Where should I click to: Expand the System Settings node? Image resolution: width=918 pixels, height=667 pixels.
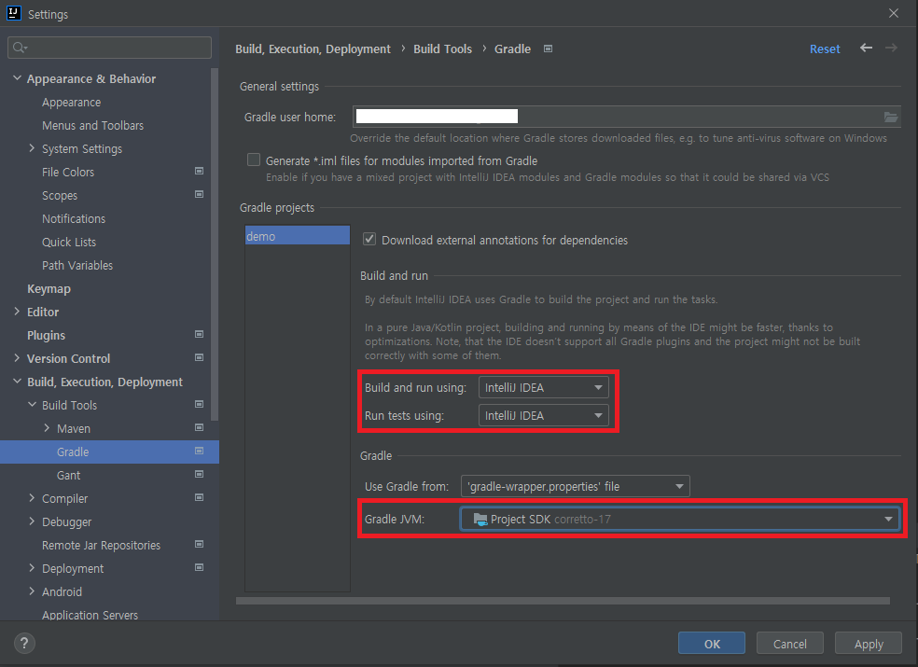coord(33,148)
